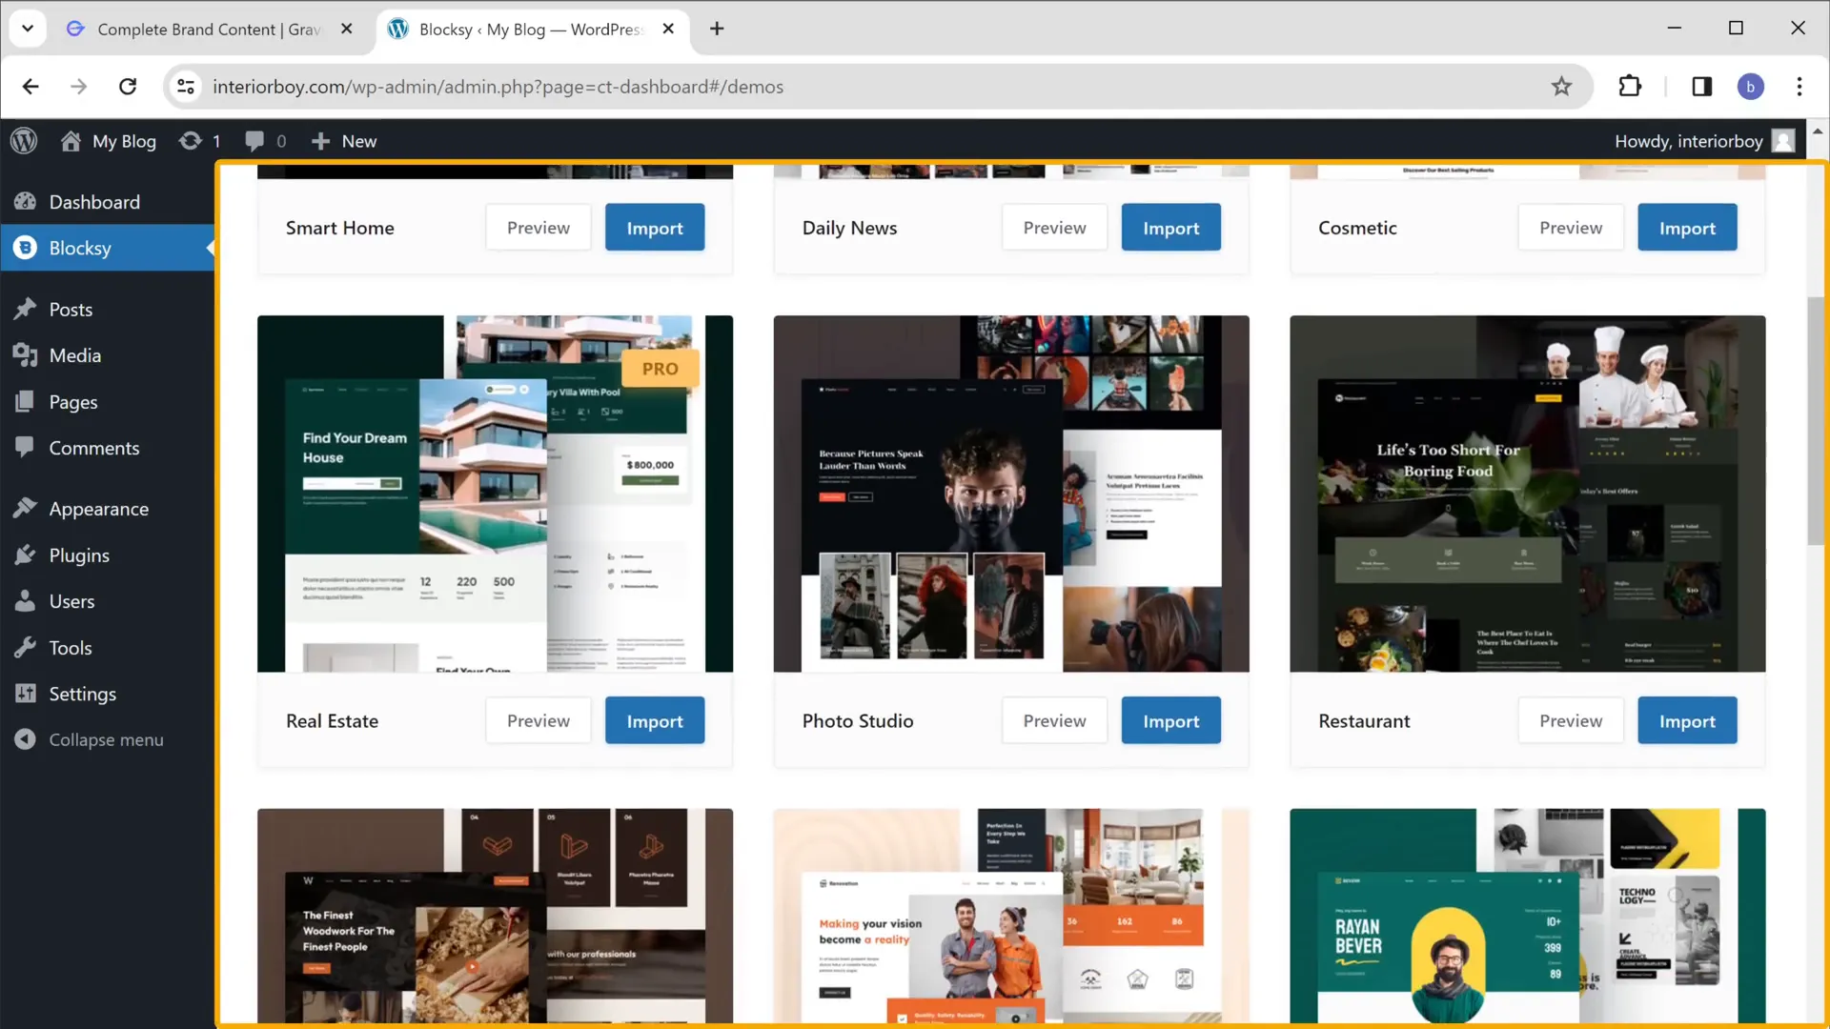Open the Dashboard menu icon

tap(26, 202)
